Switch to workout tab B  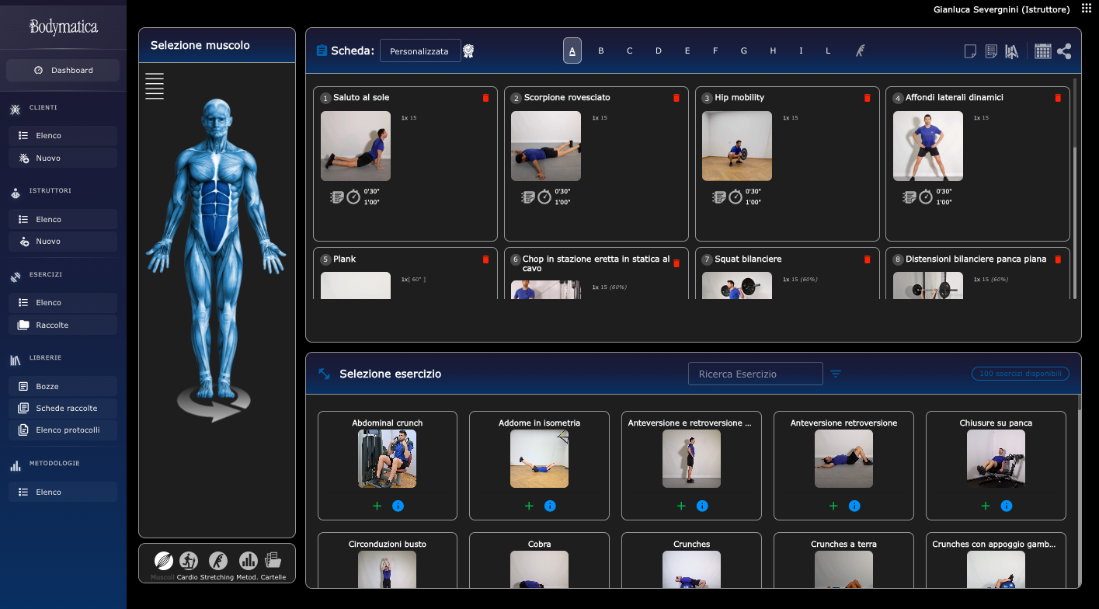[x=600, y=51]
